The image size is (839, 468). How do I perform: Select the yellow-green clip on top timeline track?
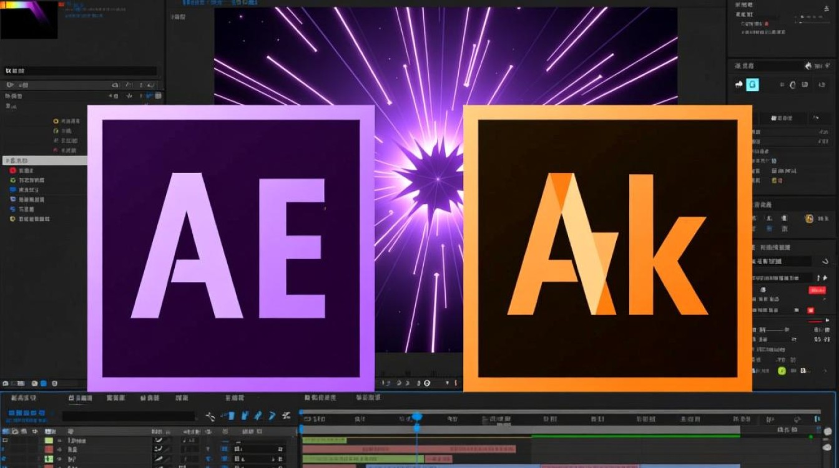[325, 440]
